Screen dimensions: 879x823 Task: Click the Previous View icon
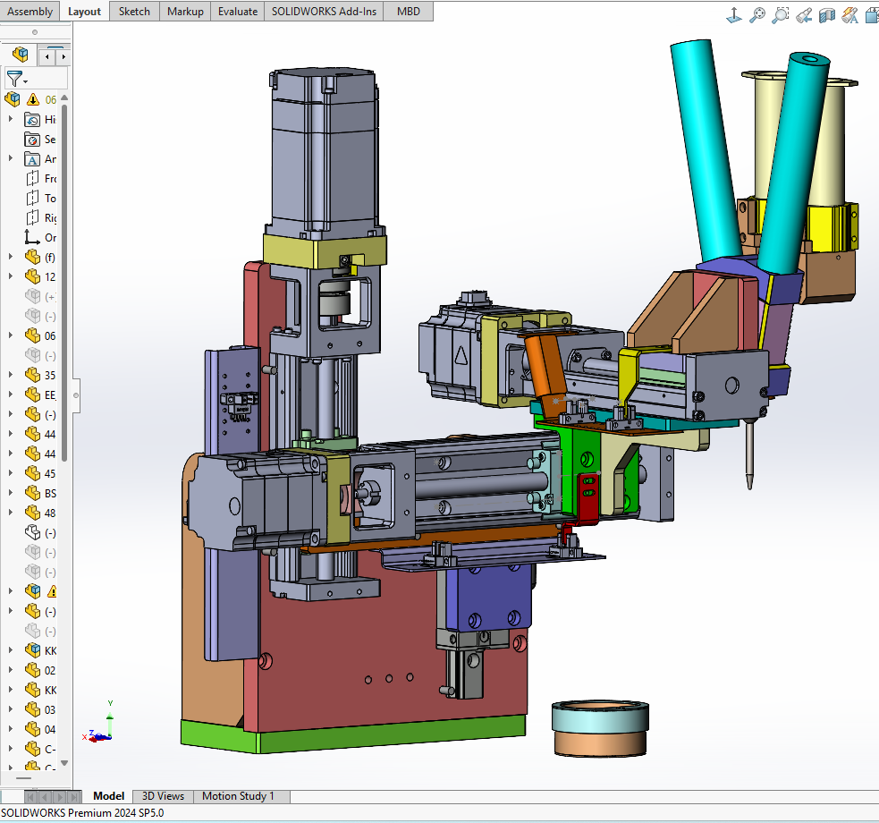(x=804, y=14)
